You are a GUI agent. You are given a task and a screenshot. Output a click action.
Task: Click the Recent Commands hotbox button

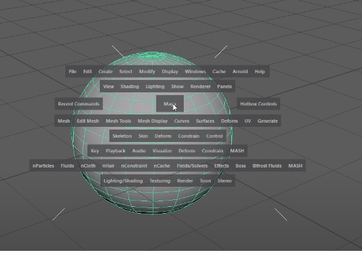(x=78, y=104)
